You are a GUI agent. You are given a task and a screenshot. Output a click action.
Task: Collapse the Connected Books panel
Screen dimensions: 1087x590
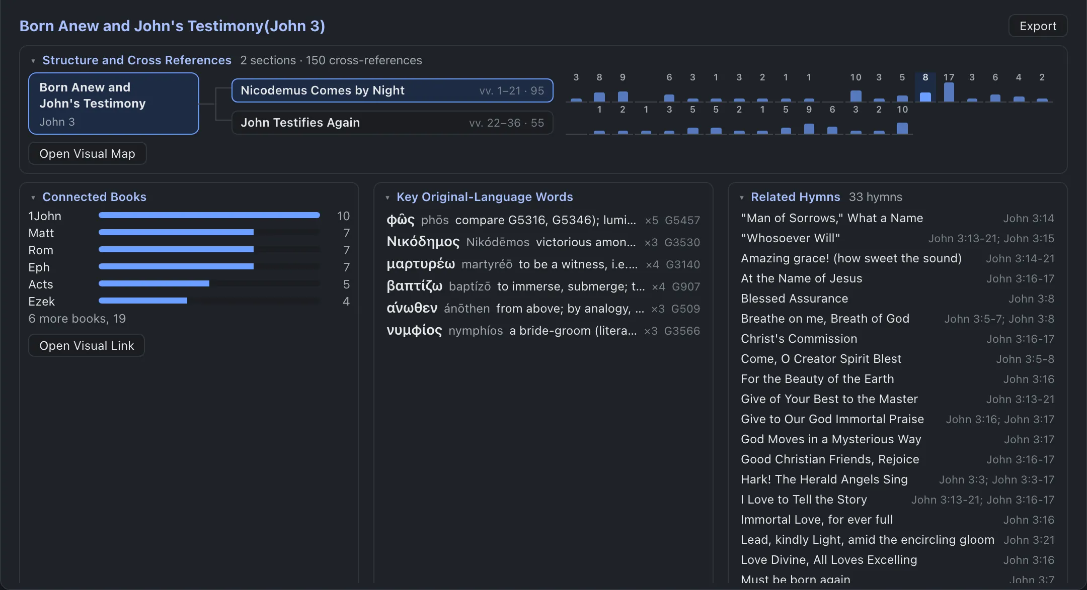33,198
